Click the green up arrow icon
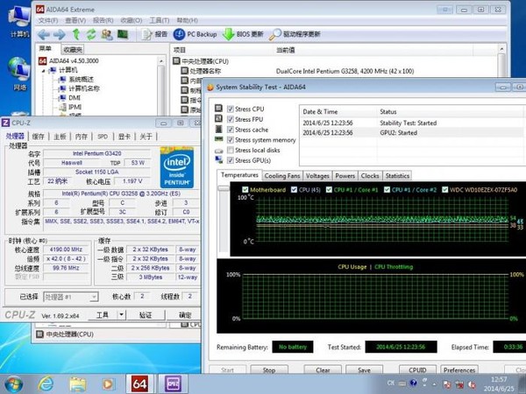The height and width of the screenshot is (394, 526). point(76,34)
